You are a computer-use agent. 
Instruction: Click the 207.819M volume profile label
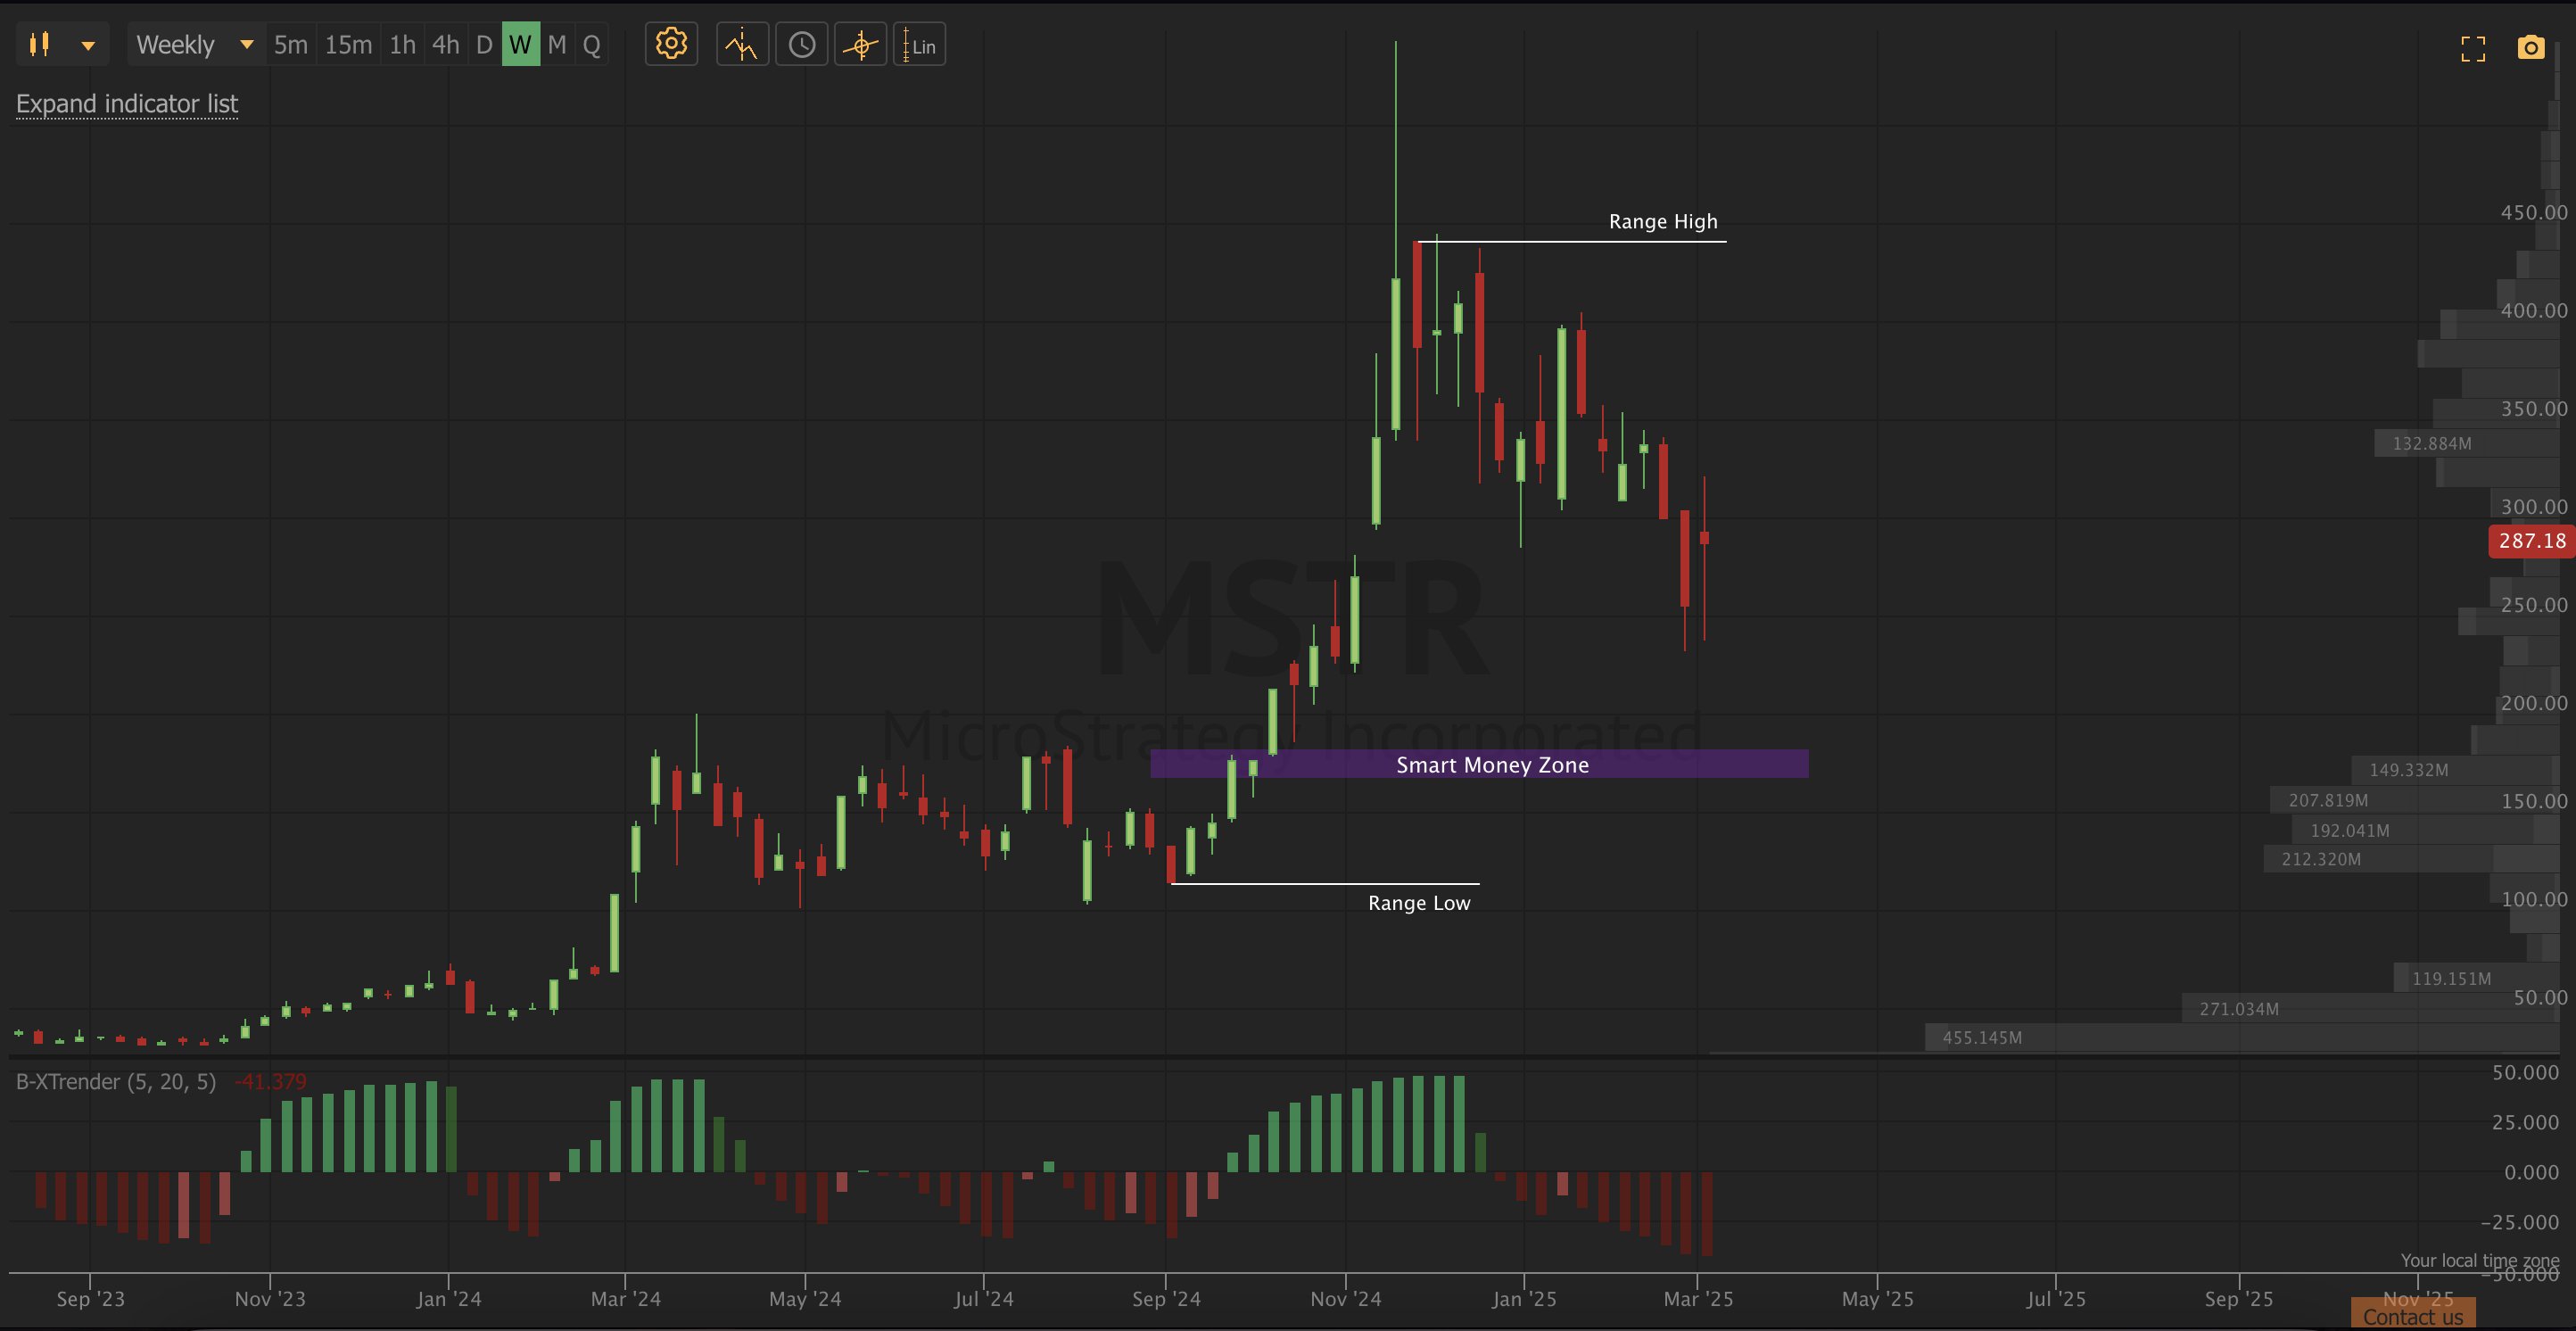[x=2328, y=801]
